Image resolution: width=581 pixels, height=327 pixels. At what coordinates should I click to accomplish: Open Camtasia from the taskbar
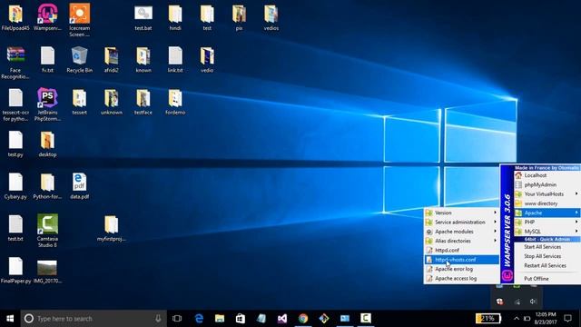tap(366, 319)
